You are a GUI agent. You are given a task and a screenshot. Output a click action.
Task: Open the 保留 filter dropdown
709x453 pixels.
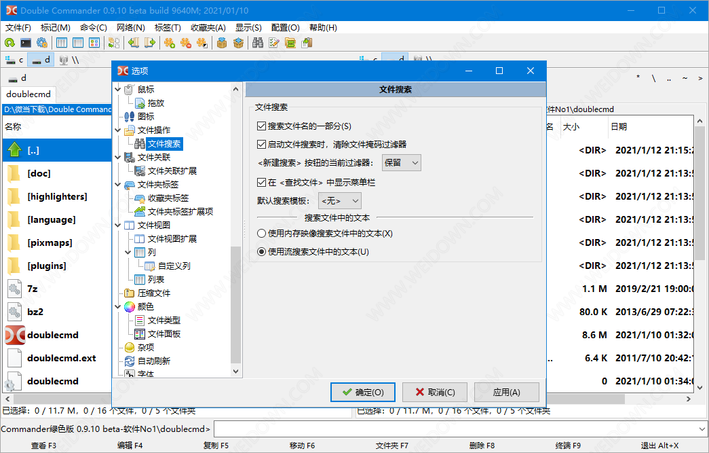402,163
